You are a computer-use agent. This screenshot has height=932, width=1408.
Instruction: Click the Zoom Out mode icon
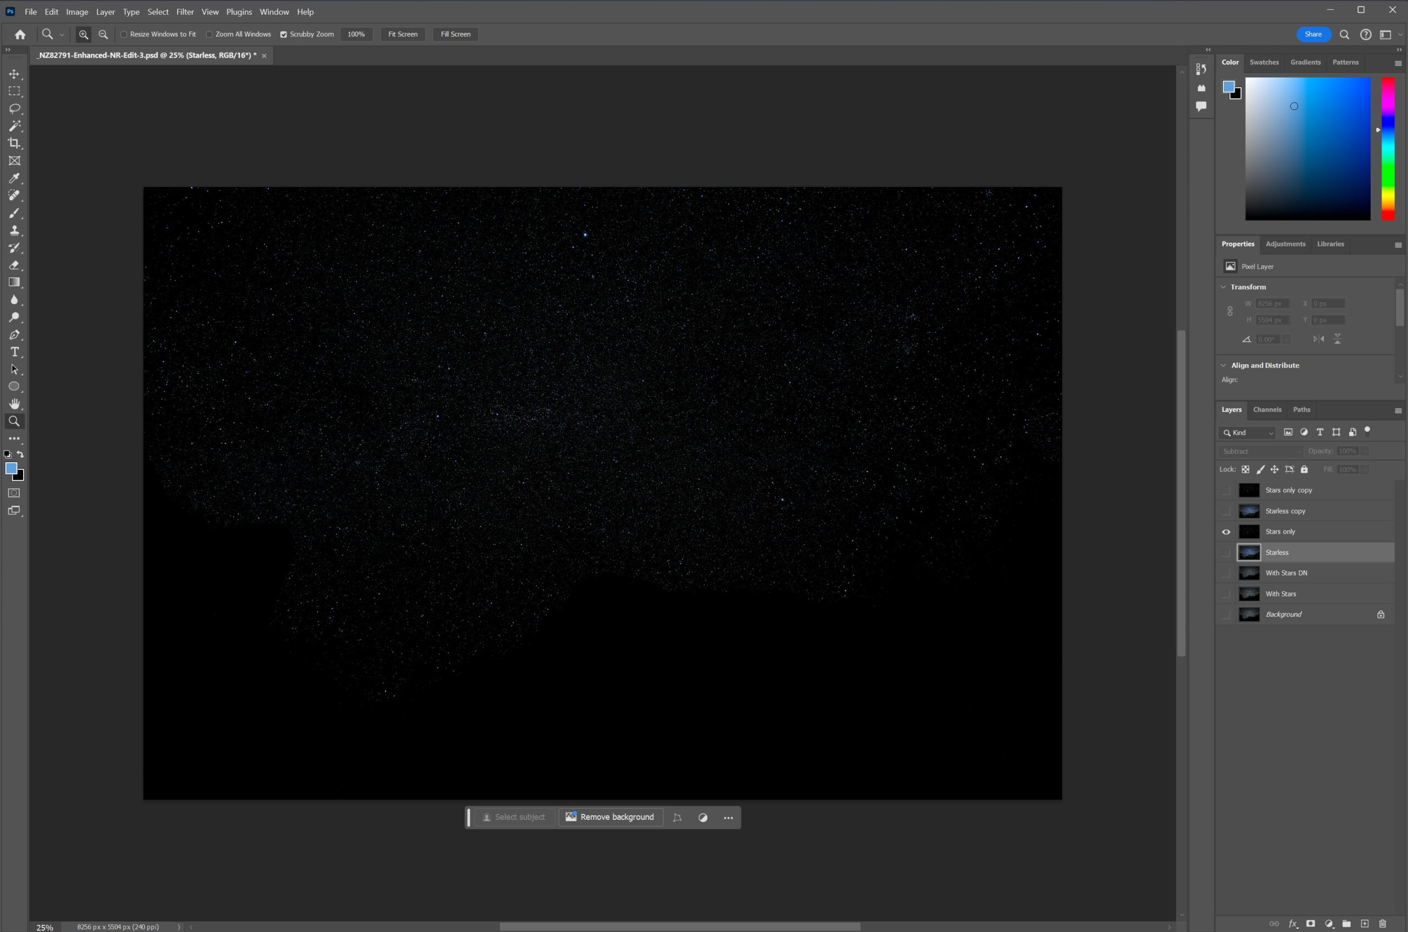(x=103, y=35)
